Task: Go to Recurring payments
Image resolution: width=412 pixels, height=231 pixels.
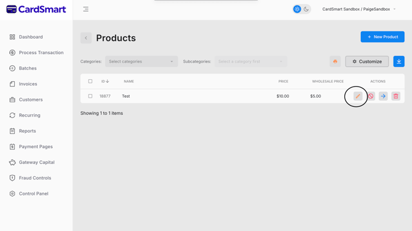Action: pyautogui.click(x=30, y=116)
